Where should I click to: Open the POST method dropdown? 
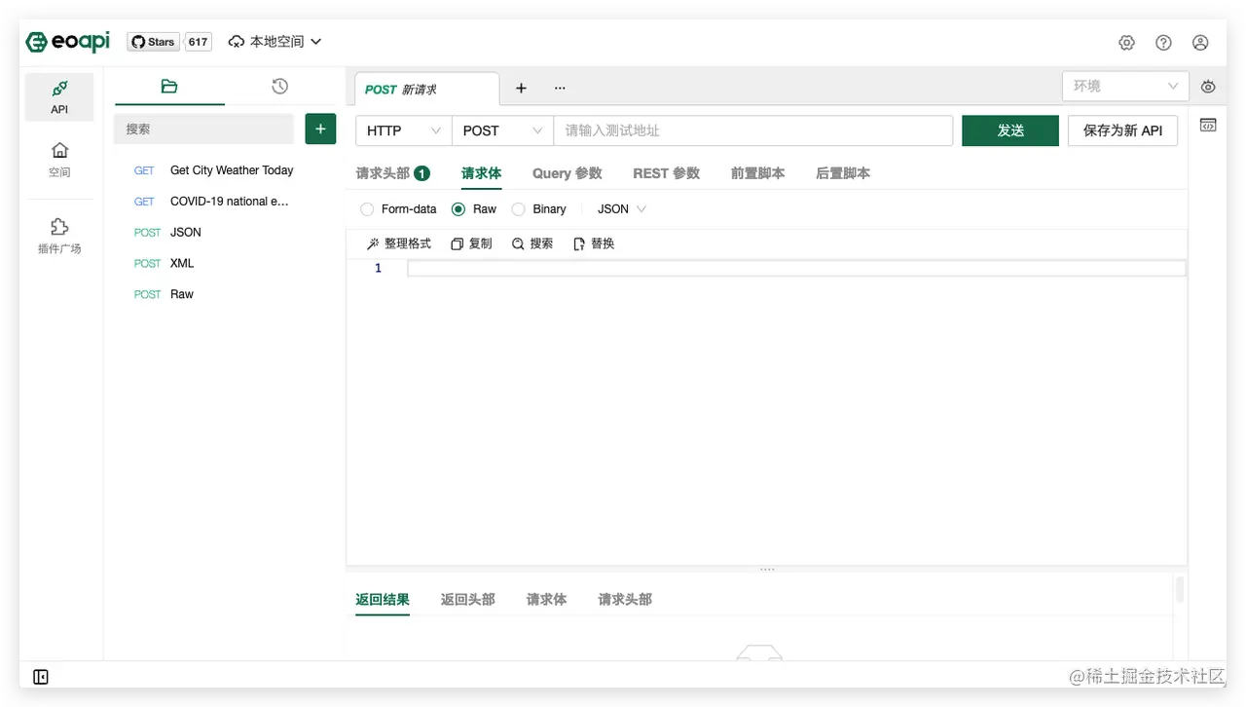click(502, 130)
